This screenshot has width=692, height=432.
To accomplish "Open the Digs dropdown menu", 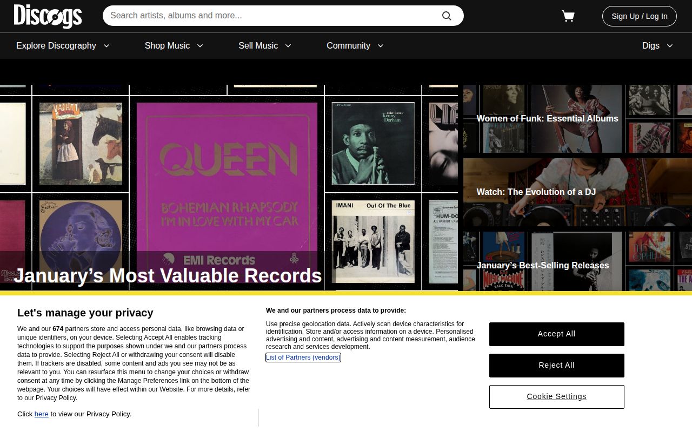I will (x=670, y=46).
